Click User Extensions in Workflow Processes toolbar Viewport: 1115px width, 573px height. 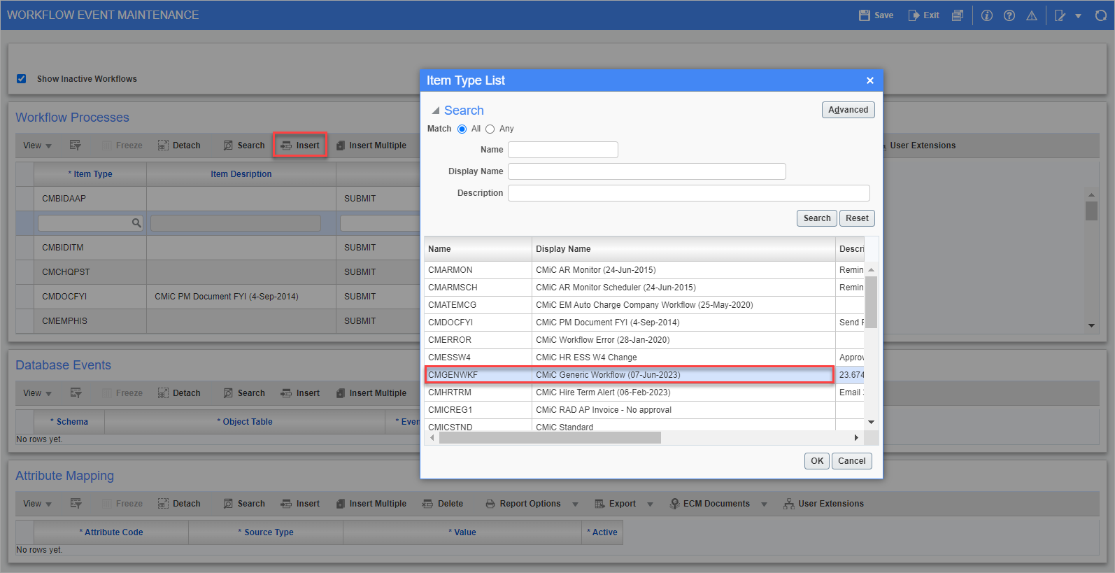click(x=923, y=146)
